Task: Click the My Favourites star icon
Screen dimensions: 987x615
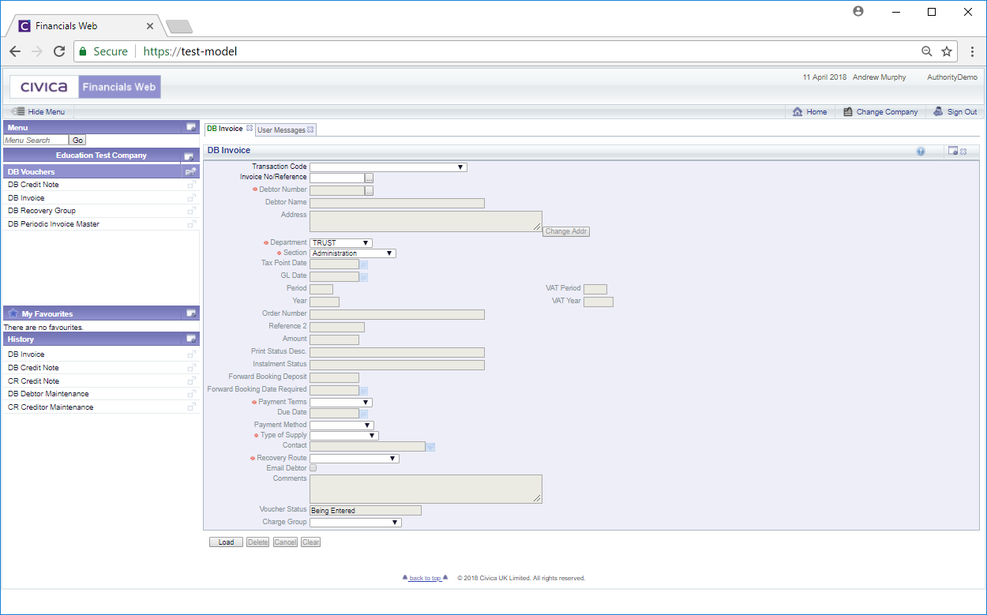Action: [13, 313]
